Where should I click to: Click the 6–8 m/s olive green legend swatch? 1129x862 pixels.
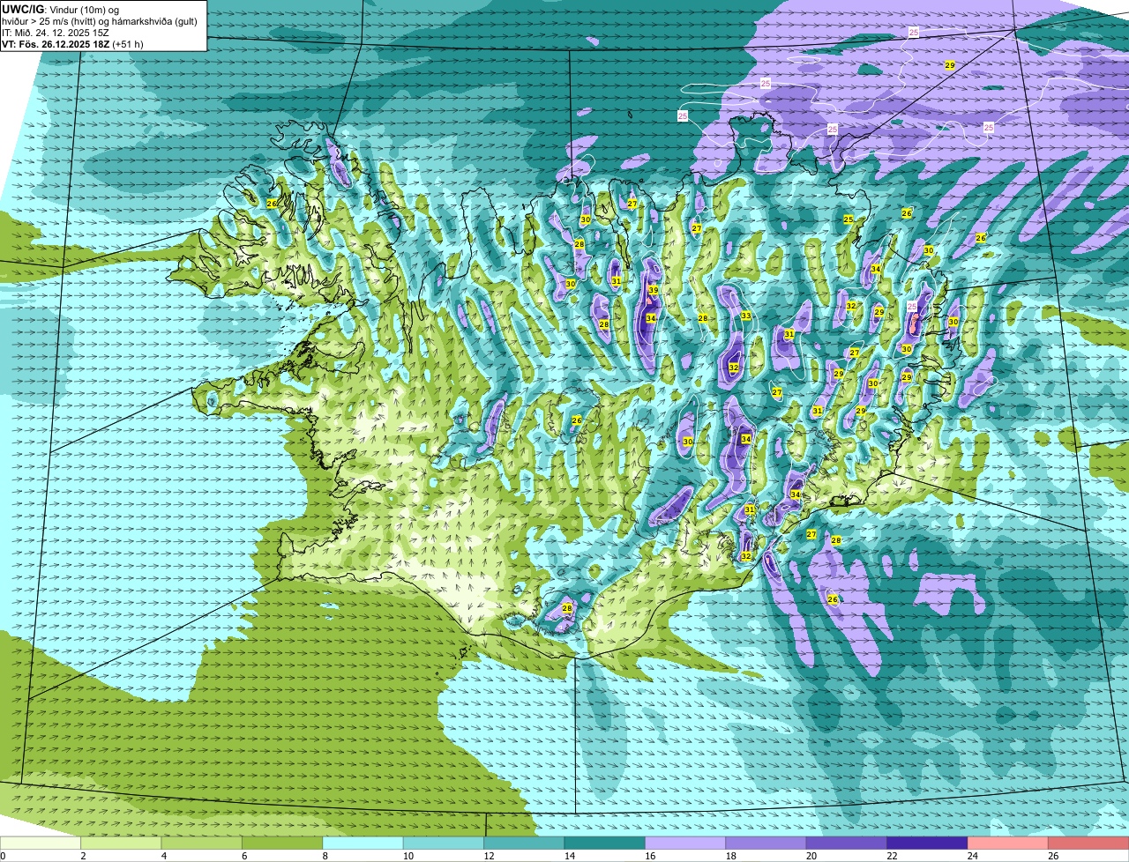point(282,843)
